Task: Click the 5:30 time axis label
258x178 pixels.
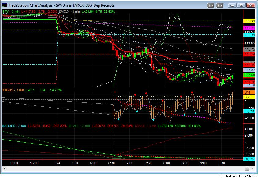Action: point(75,163)
